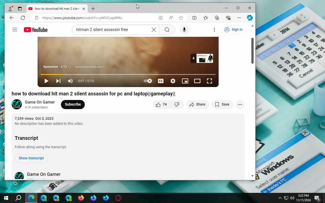Toggle closed captions
This screenshot has height=203, width=325.
(x=161, y=81)
